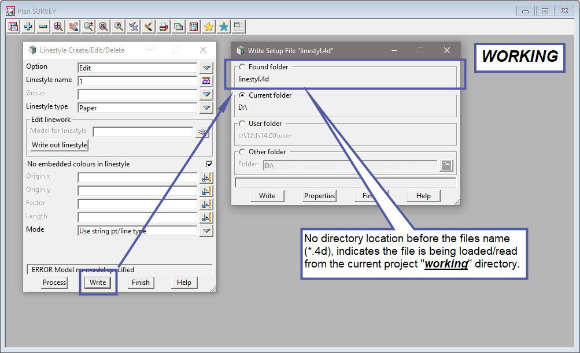
Task: Open the Linestyle type dropdown arrow
Action: point(206,107)
